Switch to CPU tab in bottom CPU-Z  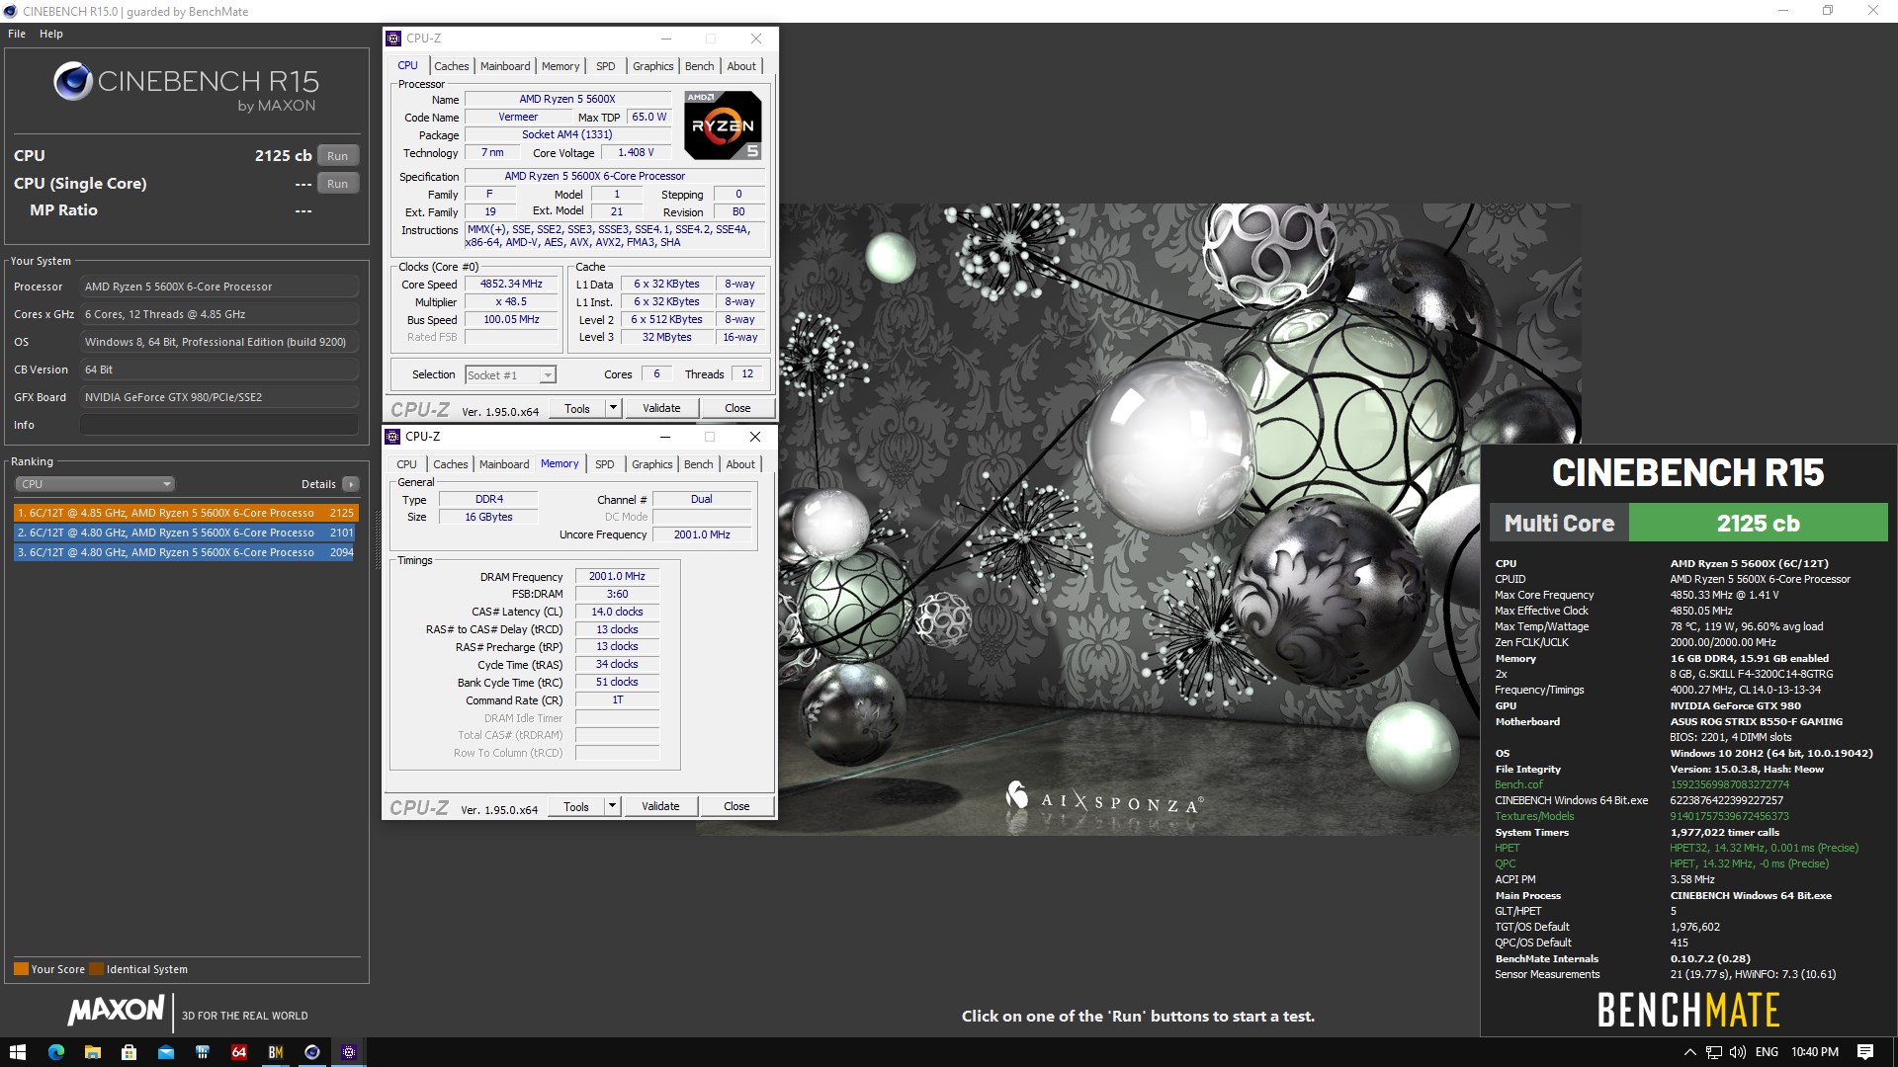point(406,464)
